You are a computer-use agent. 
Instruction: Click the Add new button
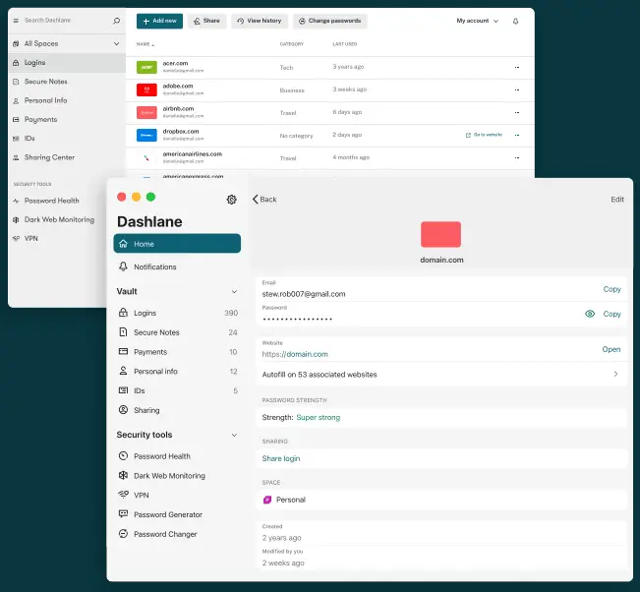159,21
